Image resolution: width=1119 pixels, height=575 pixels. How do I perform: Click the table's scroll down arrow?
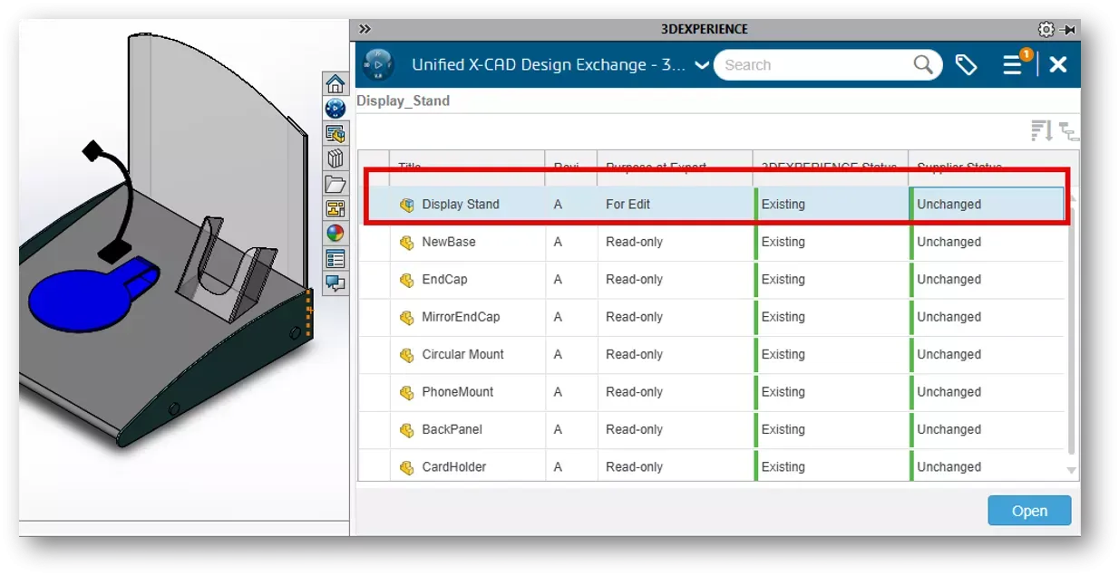[1072, 471]
